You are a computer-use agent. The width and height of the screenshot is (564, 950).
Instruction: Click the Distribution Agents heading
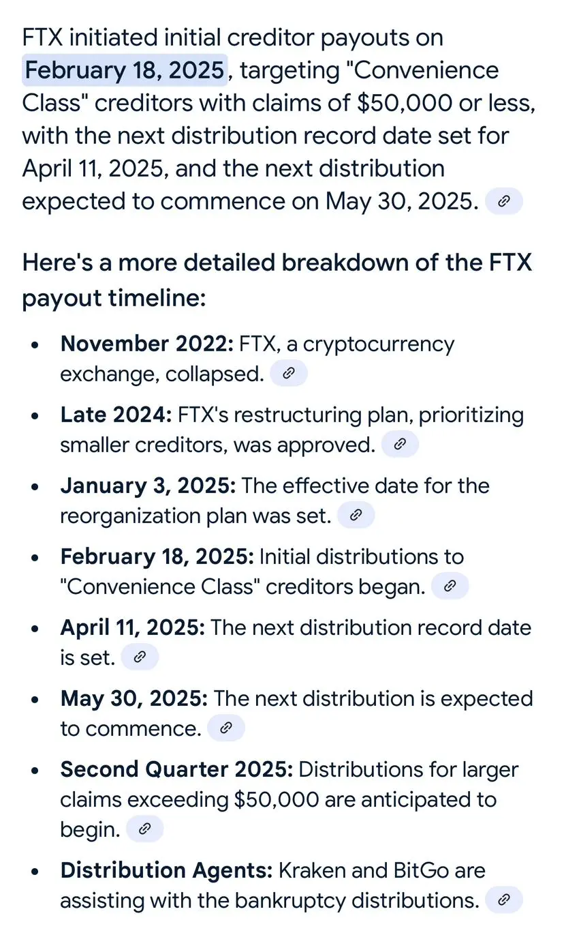[167, 870]
